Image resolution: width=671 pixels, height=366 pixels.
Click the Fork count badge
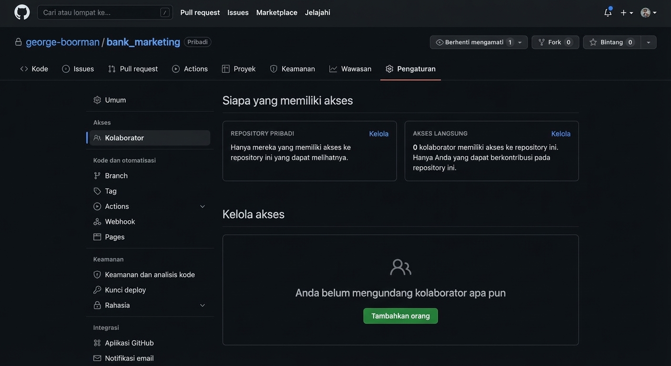tap(569, 42)
